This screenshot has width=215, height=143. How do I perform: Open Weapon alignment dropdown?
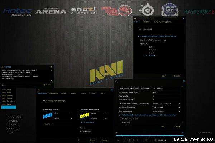pyautogui.click(x=166, y=108)
